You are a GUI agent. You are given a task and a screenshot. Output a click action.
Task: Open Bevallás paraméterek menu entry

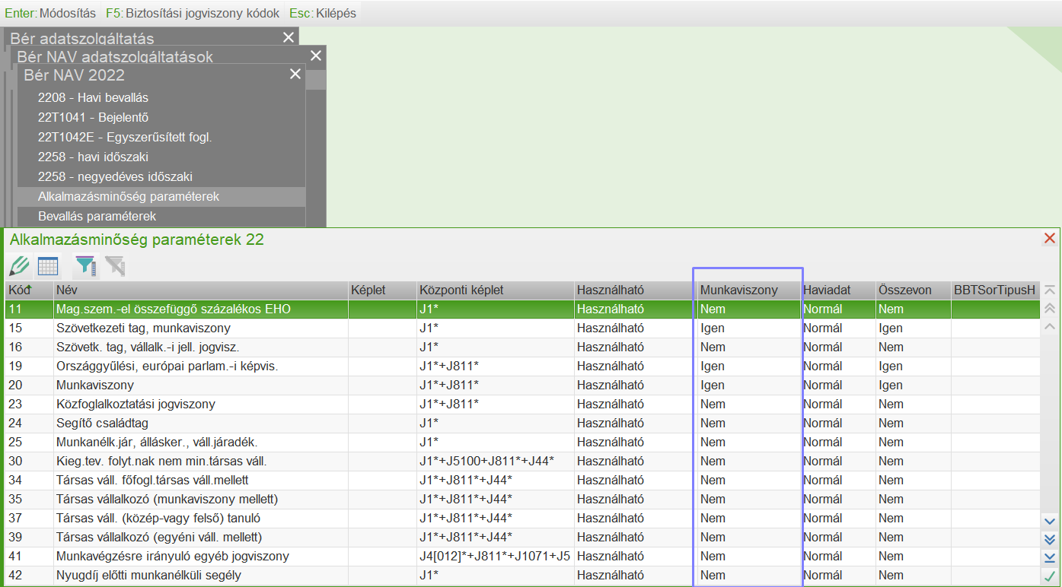pos(161,216)
